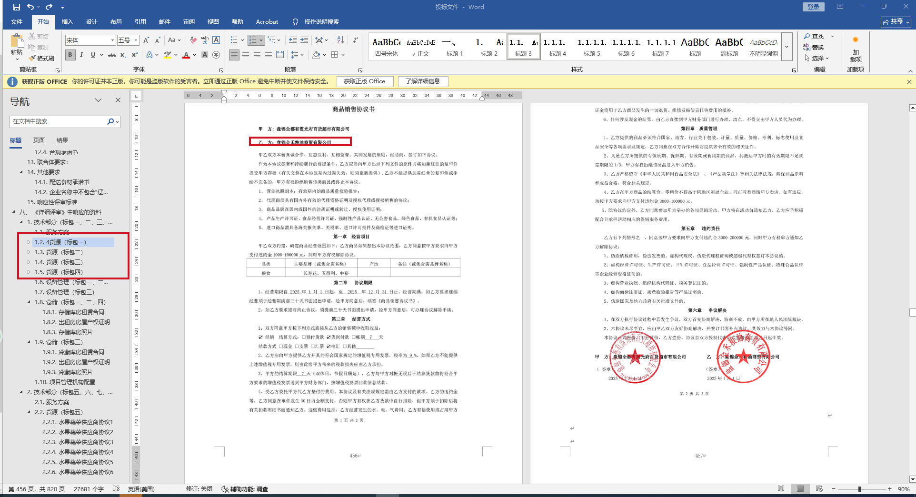The height and width of the screenshot is (497, 916).
Task: Undo the last action
Action: coord(30,7)
